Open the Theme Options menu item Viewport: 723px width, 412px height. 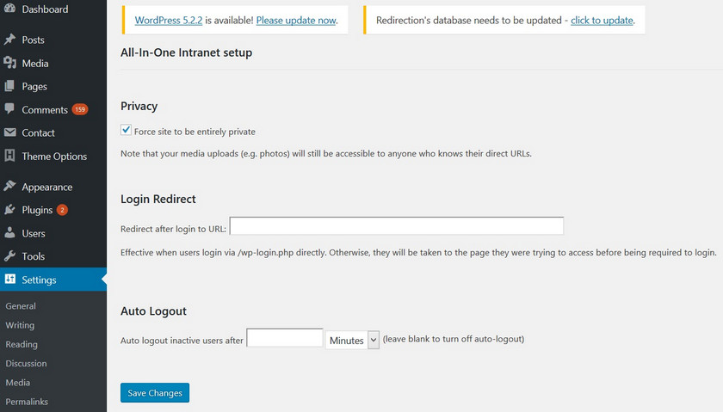click(x=54, y=157)
